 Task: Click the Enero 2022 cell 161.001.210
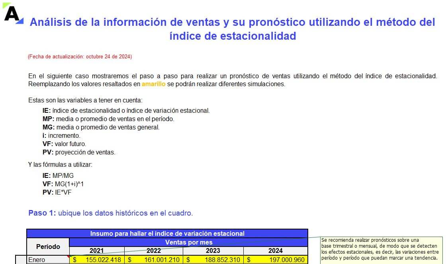click(154, 260)
